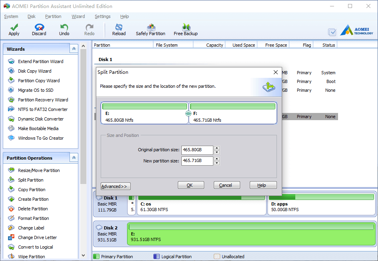Screen dimensions: 378x261
Task: Open Help from the Split Partition dialog
Action: tap(263, 185)
